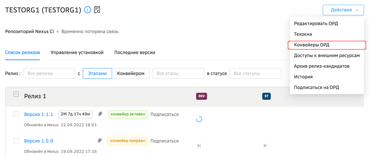
Task: Click Репозиторий Nexus CI label
Action: tap(30, 32)
